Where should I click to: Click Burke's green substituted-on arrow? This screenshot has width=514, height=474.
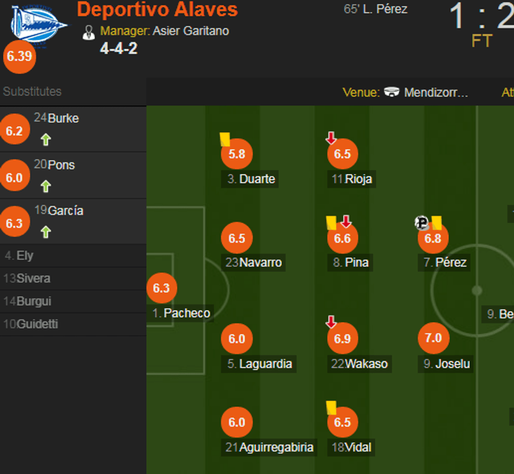(46, 139)
